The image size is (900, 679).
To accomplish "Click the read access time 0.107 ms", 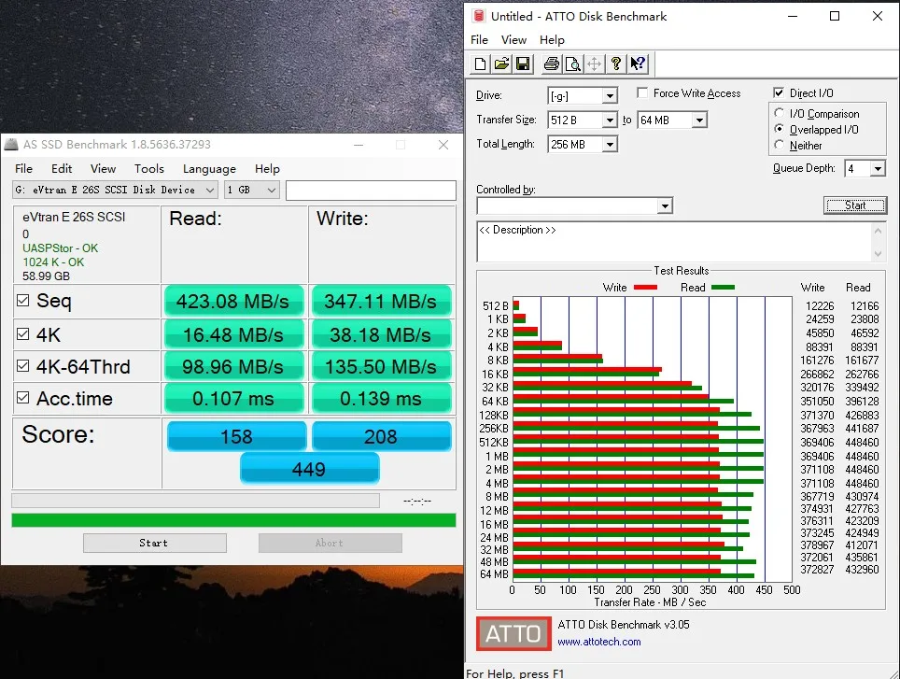I will coord(233,398).
